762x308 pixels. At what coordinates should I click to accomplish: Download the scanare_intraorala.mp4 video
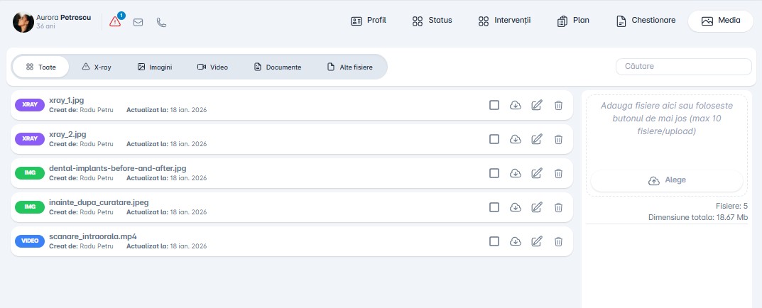click(516, 241)
